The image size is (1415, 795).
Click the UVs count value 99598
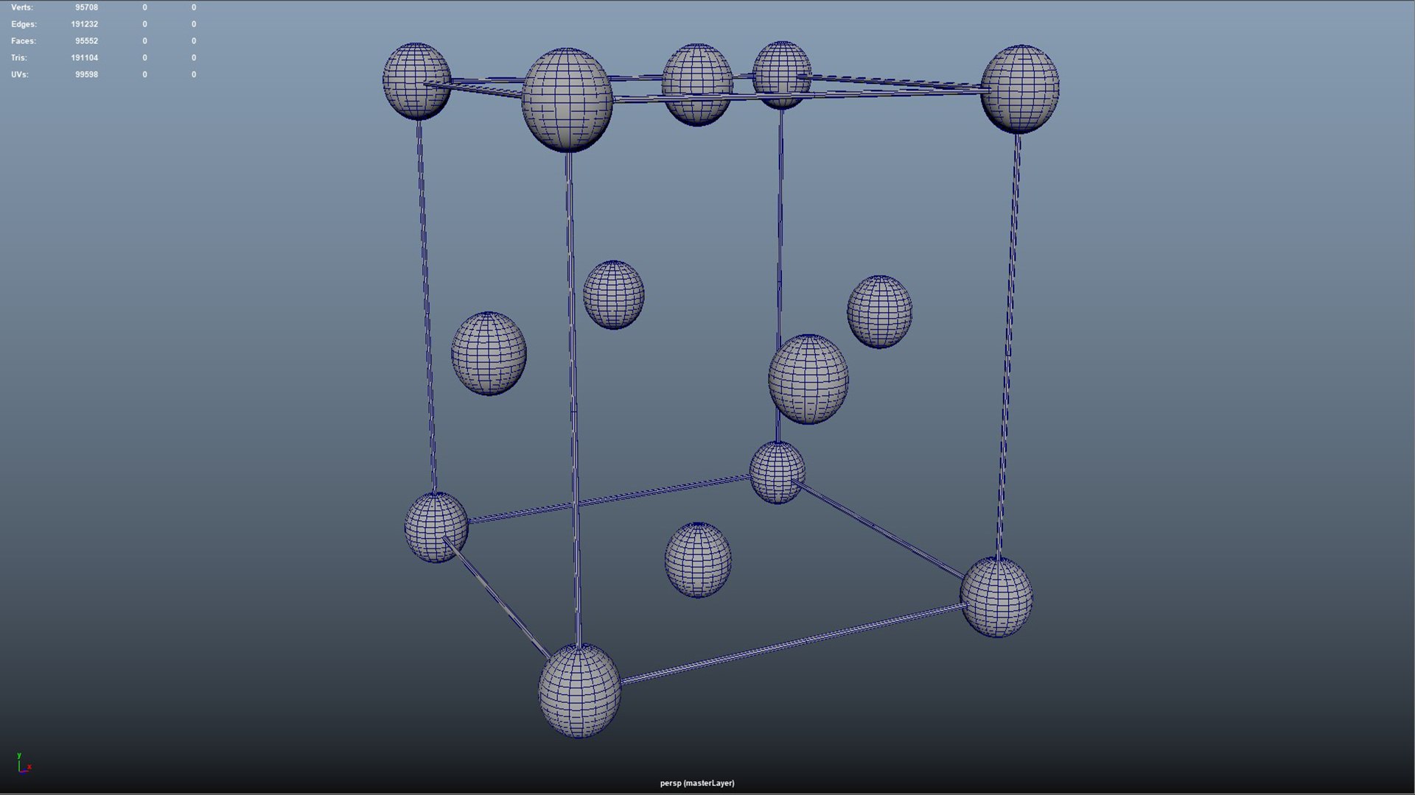[x=86, y=74]
